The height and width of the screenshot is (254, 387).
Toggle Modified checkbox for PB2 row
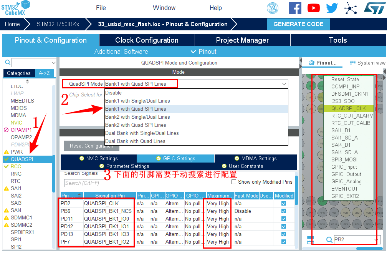[284, 203]
